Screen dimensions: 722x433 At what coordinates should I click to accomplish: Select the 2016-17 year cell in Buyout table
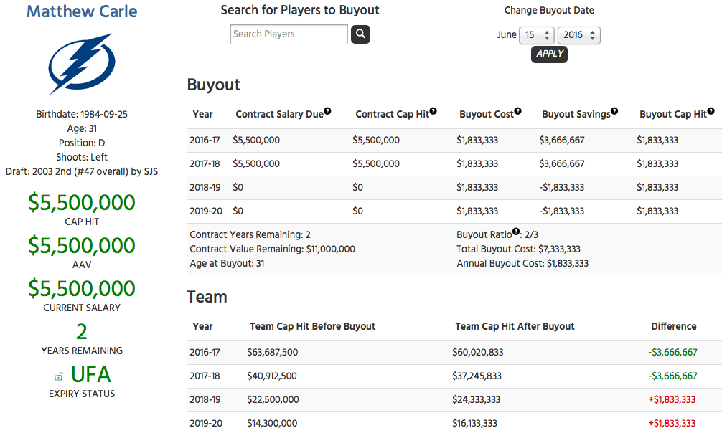[205, 141]
